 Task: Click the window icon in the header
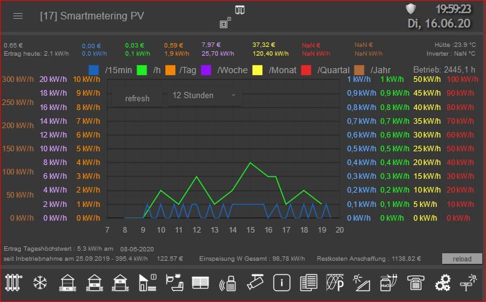(x=240, y=10)
